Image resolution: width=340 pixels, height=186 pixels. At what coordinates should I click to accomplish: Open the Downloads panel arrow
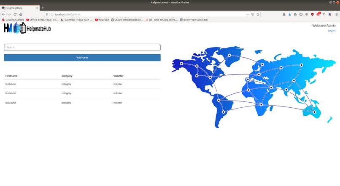[x=289, y=14]
